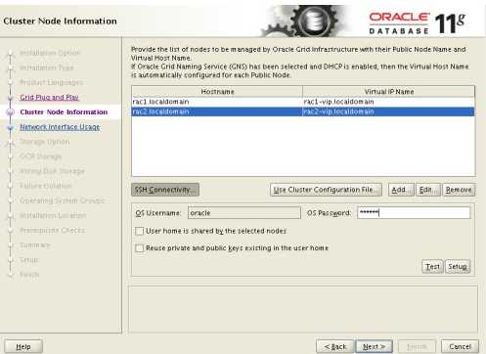Go to the Next installer step
Screen dimensions: 486x354
[374, 346]
